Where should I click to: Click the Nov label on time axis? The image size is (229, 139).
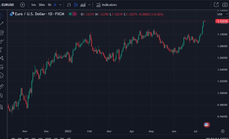pyautogui.click(x=25, y=131)
